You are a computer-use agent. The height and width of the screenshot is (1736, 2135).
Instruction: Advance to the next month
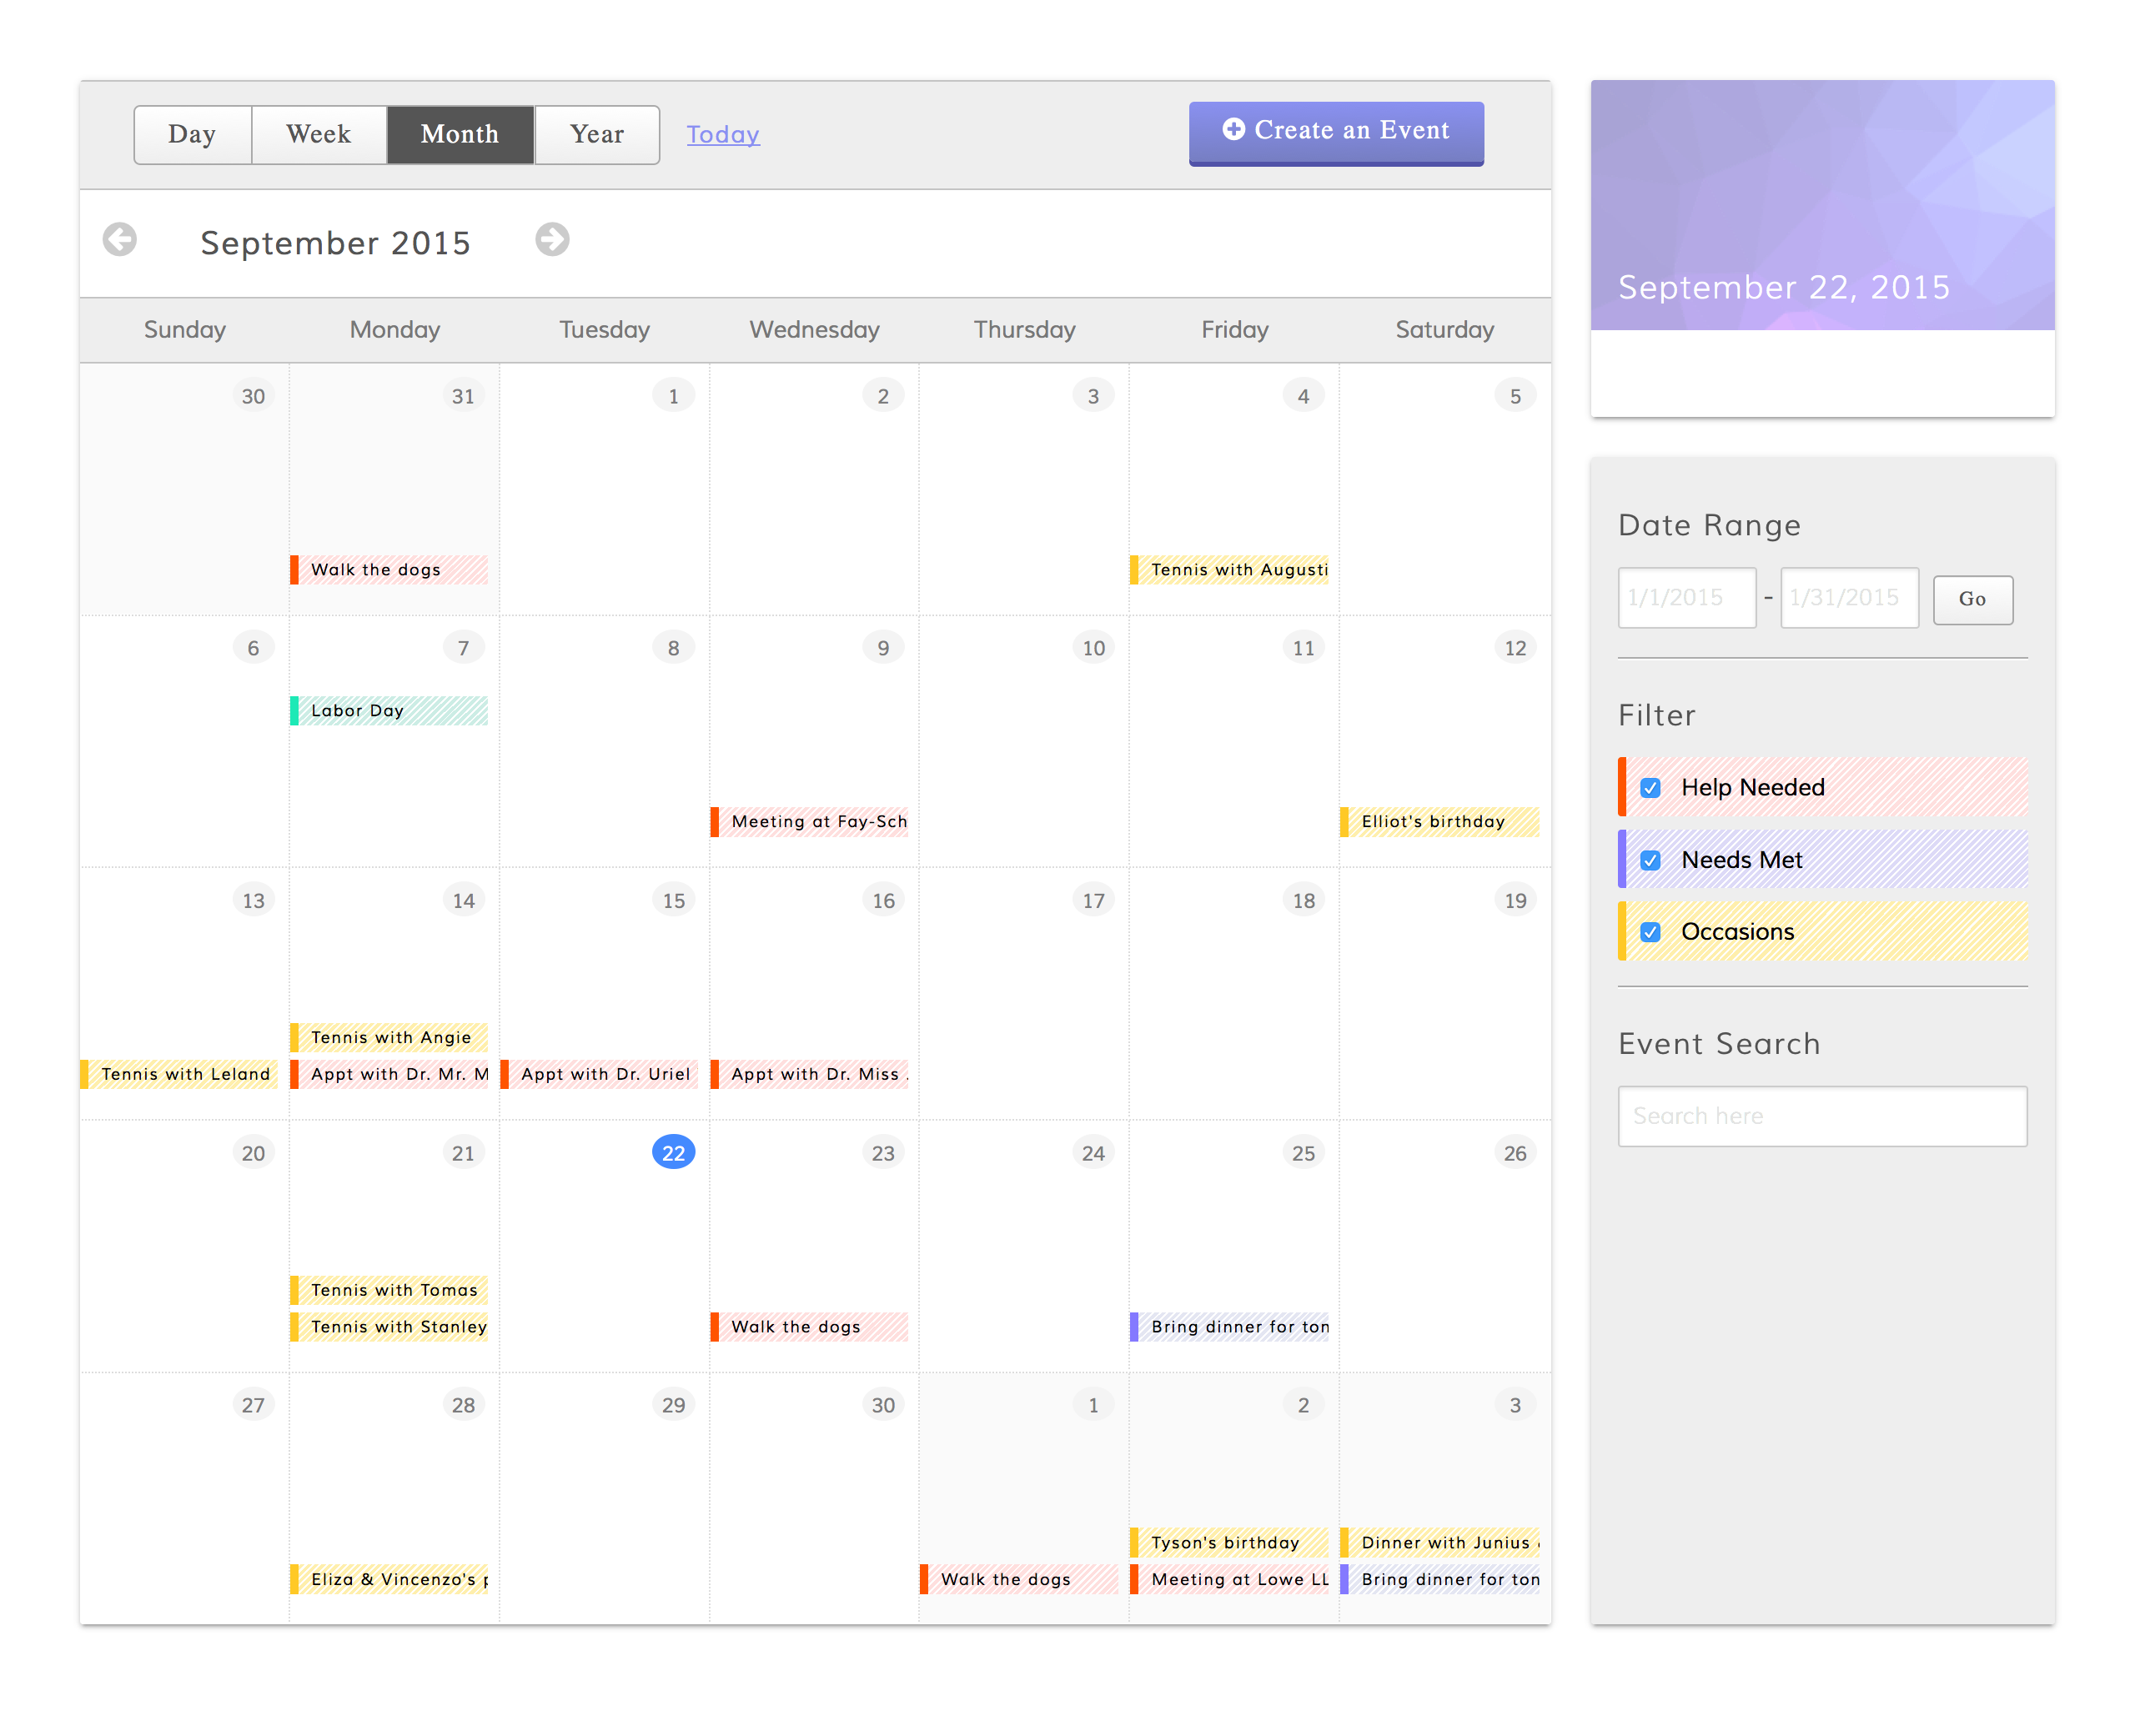[x=553, y=239]
